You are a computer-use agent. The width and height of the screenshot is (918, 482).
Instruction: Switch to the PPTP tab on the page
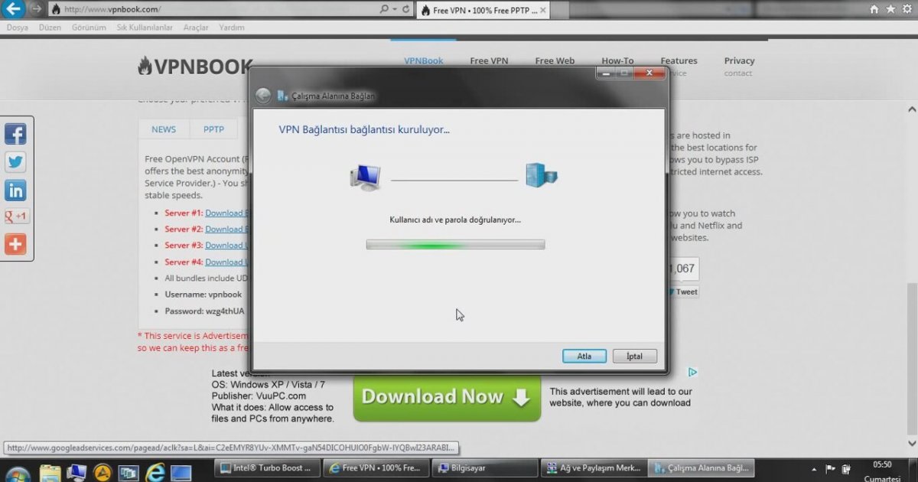[x=213, y=129]
